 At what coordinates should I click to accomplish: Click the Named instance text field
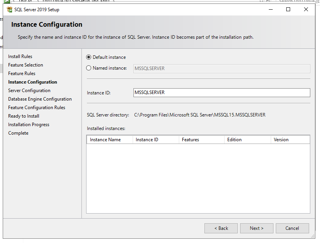pyautogui.click(x=221, y=68)
